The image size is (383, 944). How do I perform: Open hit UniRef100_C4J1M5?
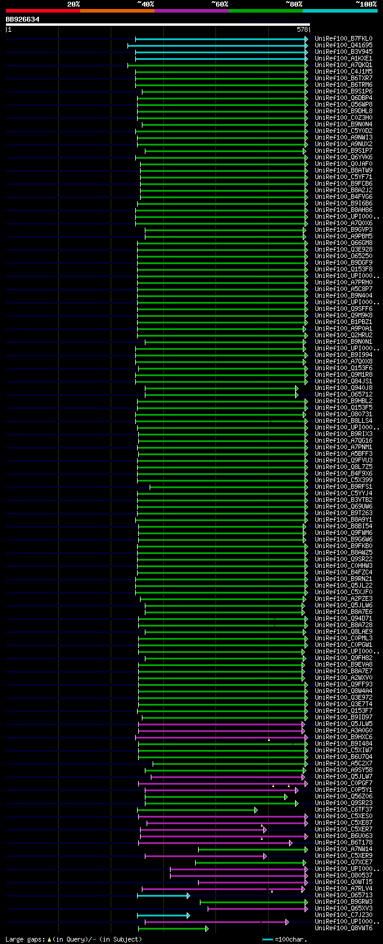(344, 72)
